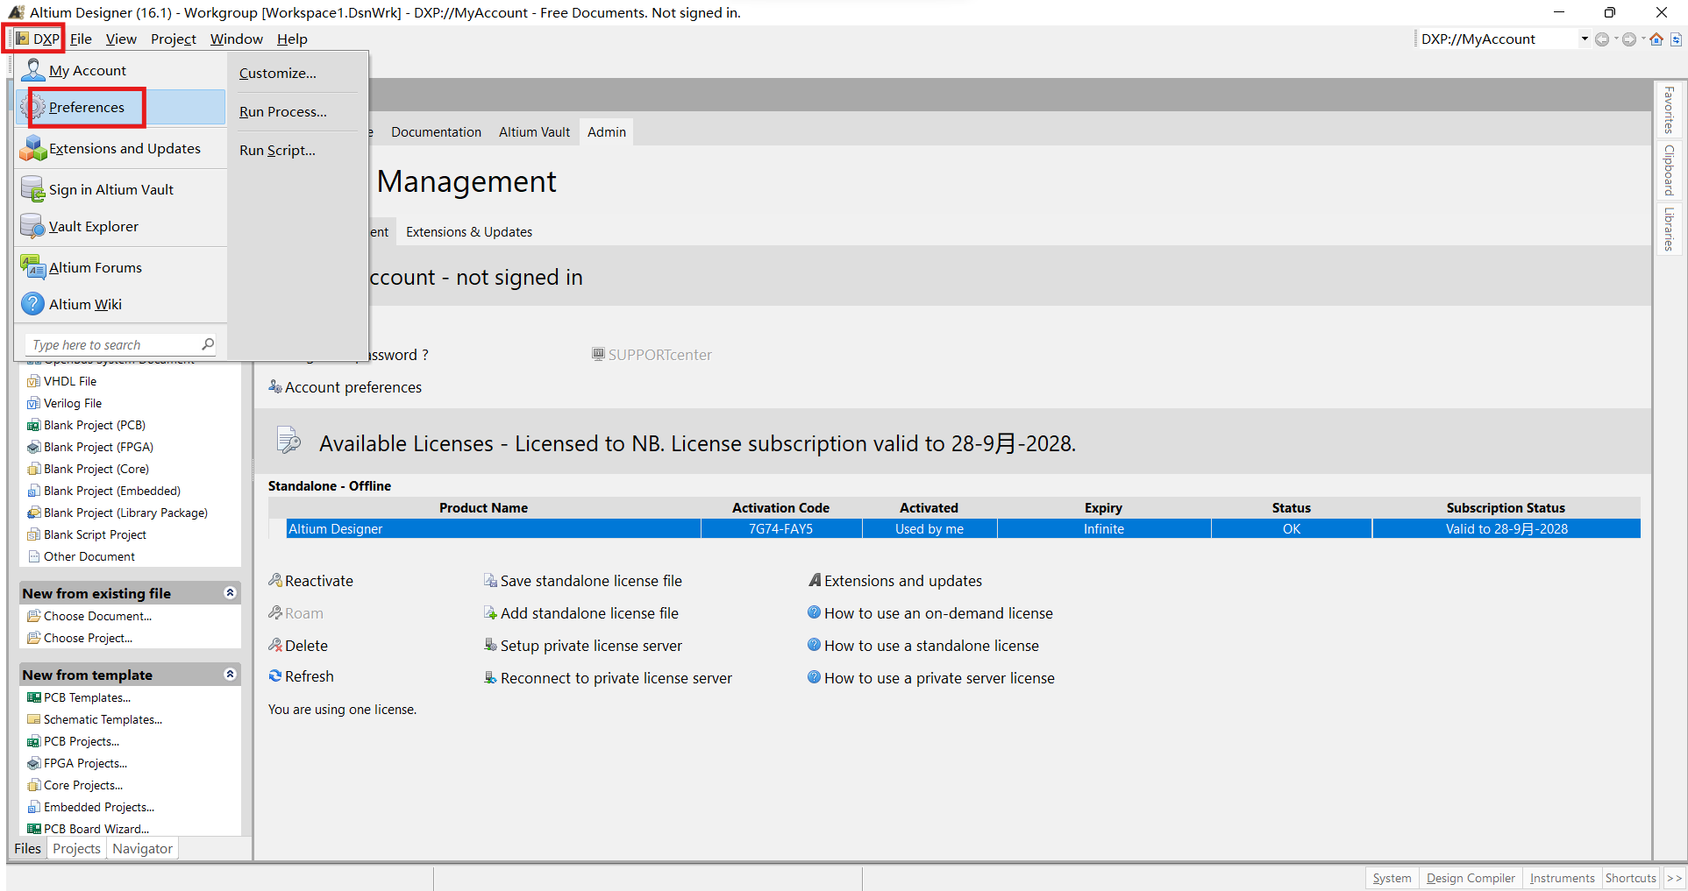The width and height of the screenshot is (1688, 891).
Task: Open the address bar dropdown arrow
Action: (x=1584, y=39)
